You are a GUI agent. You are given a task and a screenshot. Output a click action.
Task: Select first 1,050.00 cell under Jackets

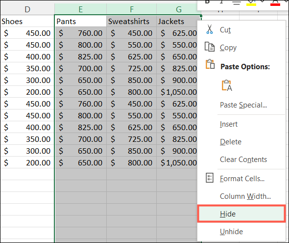[177, 92]
